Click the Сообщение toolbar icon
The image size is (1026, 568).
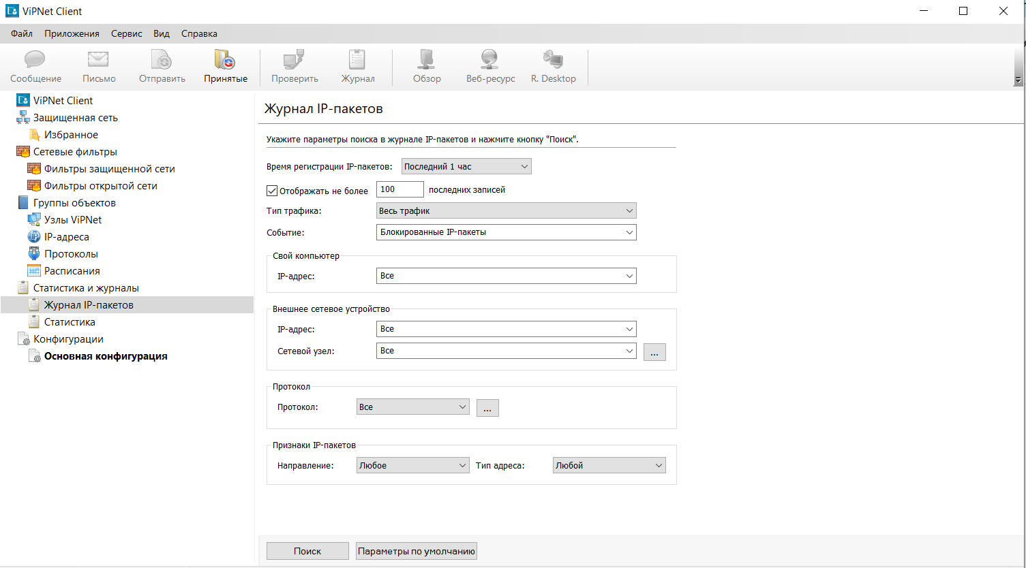click(35, 61)
